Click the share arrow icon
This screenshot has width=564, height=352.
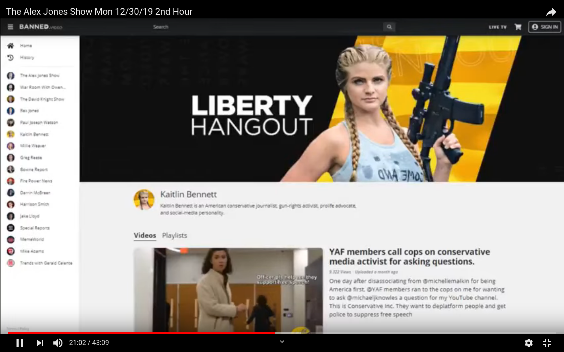point(551,12)
